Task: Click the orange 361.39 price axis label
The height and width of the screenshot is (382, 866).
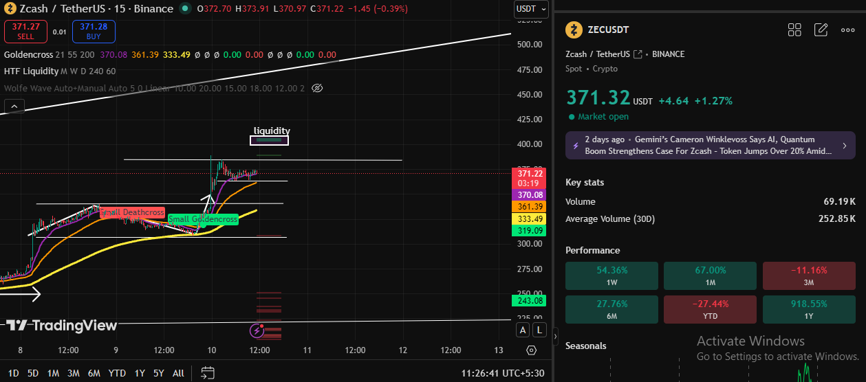Action: (530, 207)
